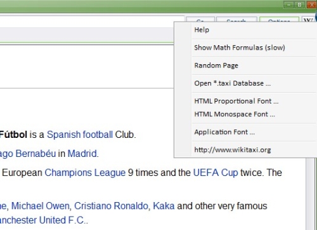The width and height of the screenshot is (317, 230).
Task: Open the Kaka link
Action: click(164, 206)
